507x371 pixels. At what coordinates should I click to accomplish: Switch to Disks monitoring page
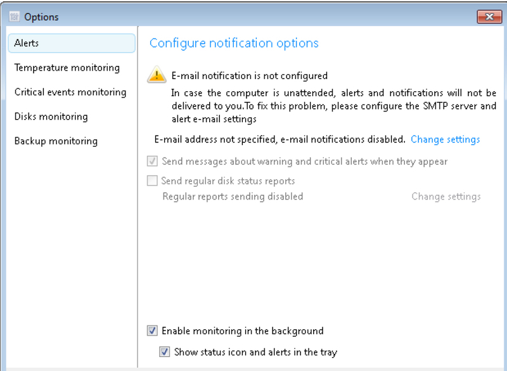[51, 116]
